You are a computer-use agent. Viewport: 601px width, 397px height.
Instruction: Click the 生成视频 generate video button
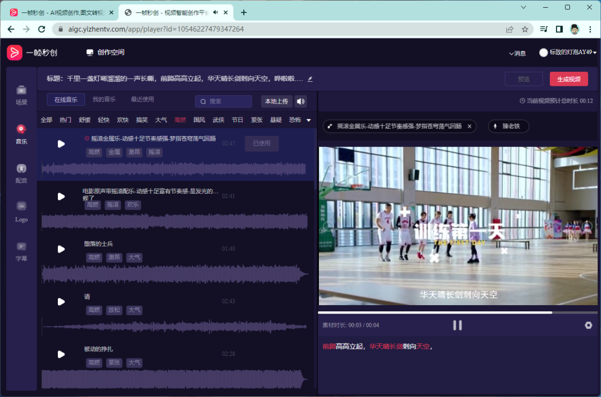569,79
